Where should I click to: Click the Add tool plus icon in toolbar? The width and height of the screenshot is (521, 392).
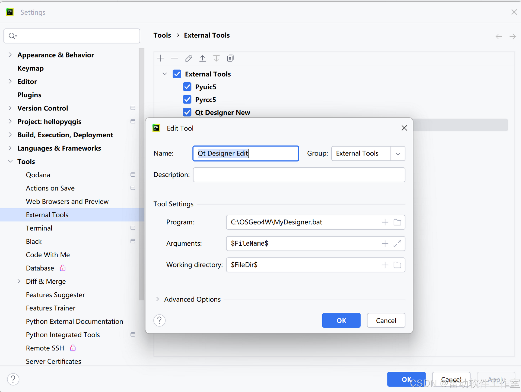click(161, 58)
